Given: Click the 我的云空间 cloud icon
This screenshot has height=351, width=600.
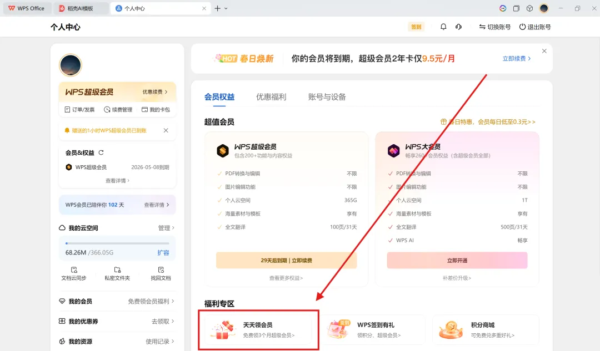Looking at the screenshot, I should coord(62,228).
